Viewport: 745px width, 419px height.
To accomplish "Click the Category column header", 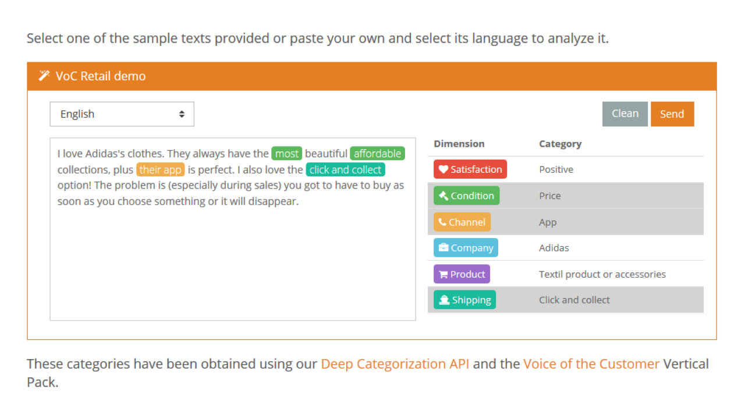I will click(x=560, y=144).
